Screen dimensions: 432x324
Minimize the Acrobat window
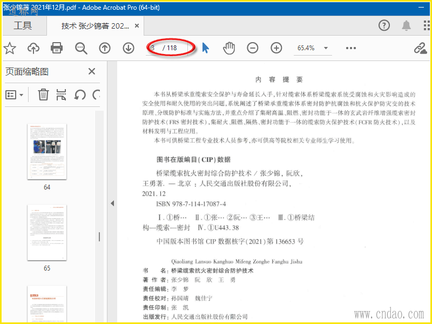(421, 8)
